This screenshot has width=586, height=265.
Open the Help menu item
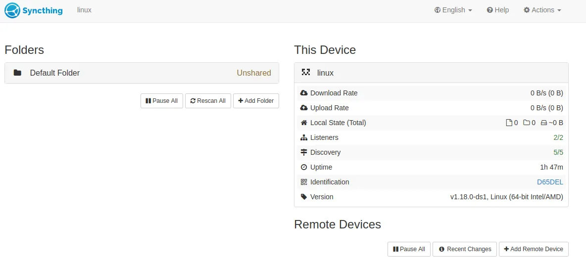[497, 10]
